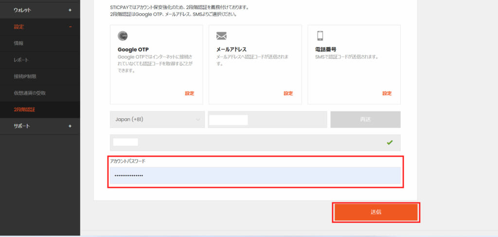
Task: Click the smartphone phone number icon
Action: click(320, 36)
